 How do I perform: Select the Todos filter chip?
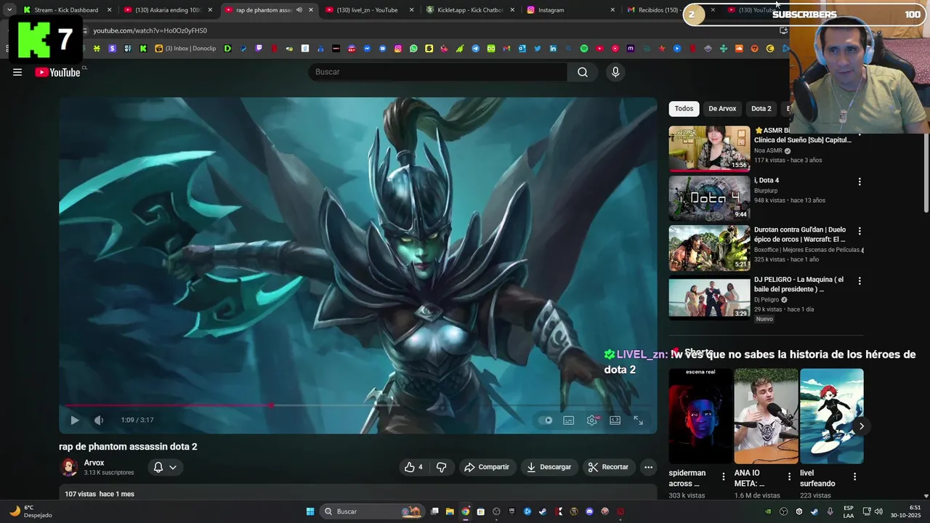click(x=684, y=109)
